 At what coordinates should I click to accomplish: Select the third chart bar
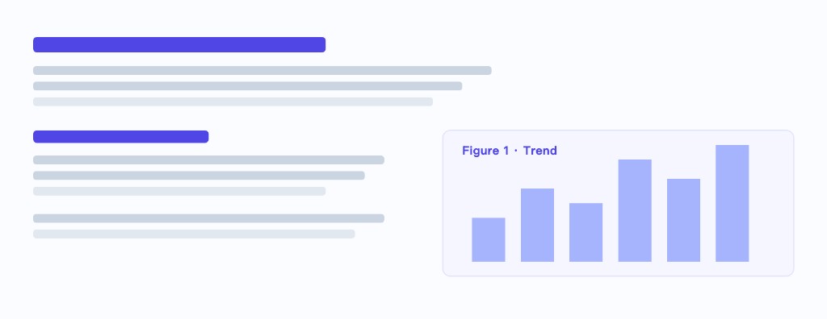[586, 233]
